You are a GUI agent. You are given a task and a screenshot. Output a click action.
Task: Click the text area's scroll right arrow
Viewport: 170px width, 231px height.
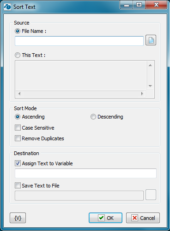[x=142, y=94]
